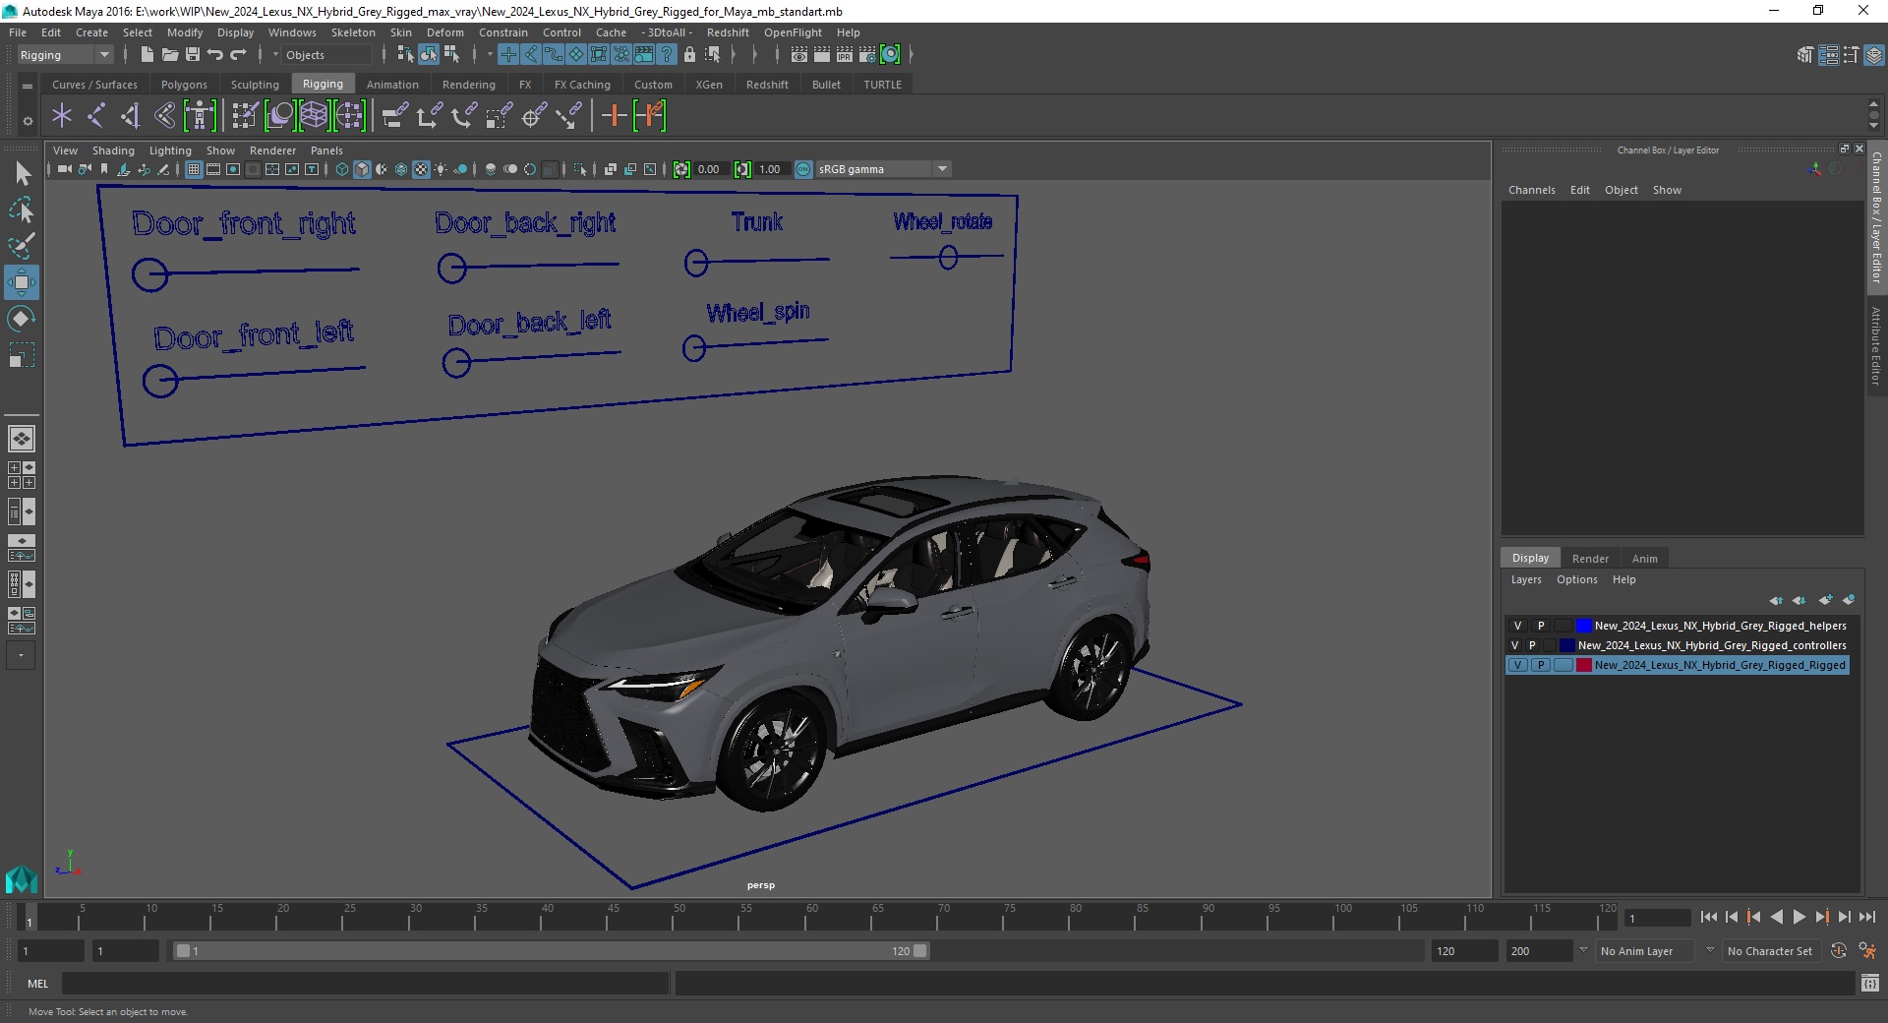This screenshot has width=1888, height=1023.
Task: Toggle visibility of the Rigged_Rigged layer
Action: [x=1517, y=665]
